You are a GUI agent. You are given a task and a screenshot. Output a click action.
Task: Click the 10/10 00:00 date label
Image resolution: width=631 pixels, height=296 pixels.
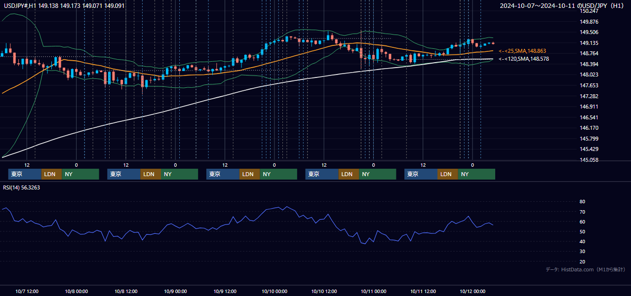click(275, 291)
